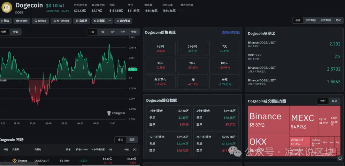
Task: Click the 24小时 price performance cell
Action: click(193, 49)
